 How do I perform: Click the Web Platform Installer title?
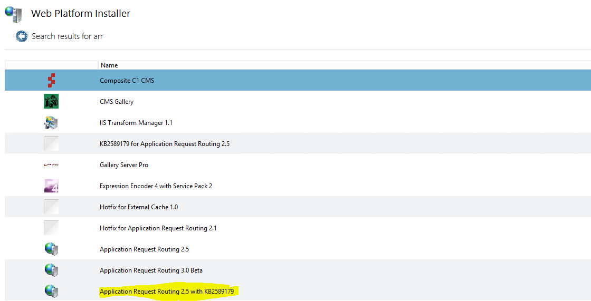81,14
